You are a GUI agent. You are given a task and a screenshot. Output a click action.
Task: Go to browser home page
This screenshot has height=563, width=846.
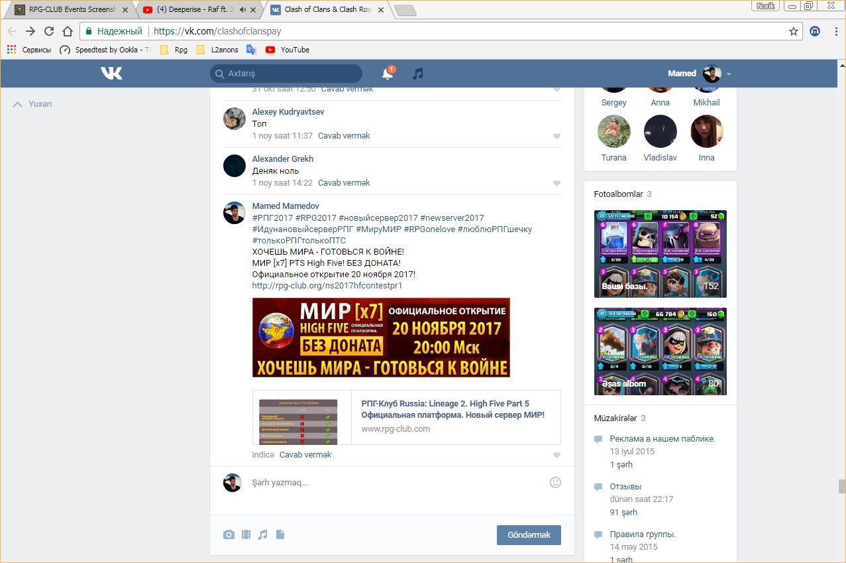(68, 31)
